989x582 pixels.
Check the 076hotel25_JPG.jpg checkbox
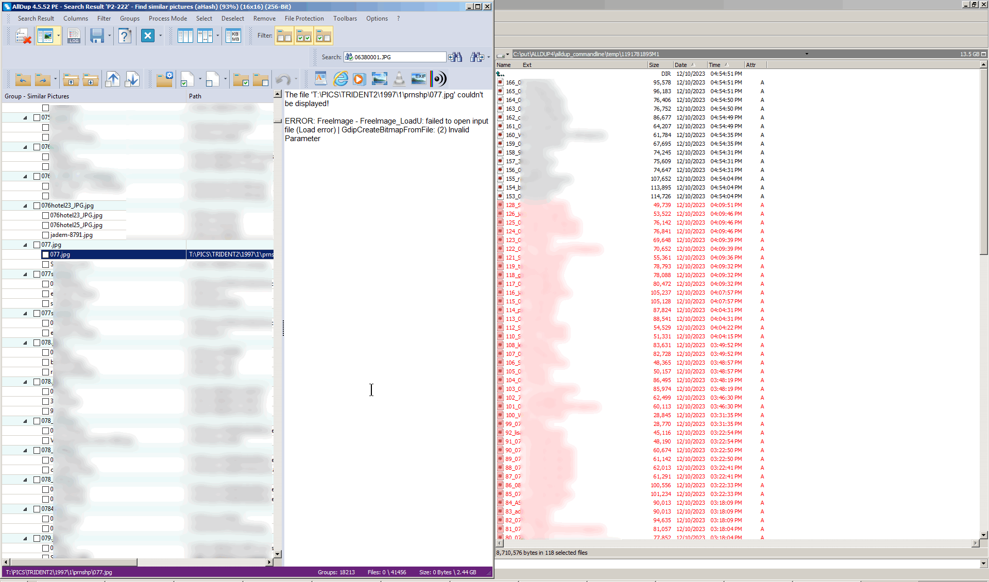[x=45, y=225]
